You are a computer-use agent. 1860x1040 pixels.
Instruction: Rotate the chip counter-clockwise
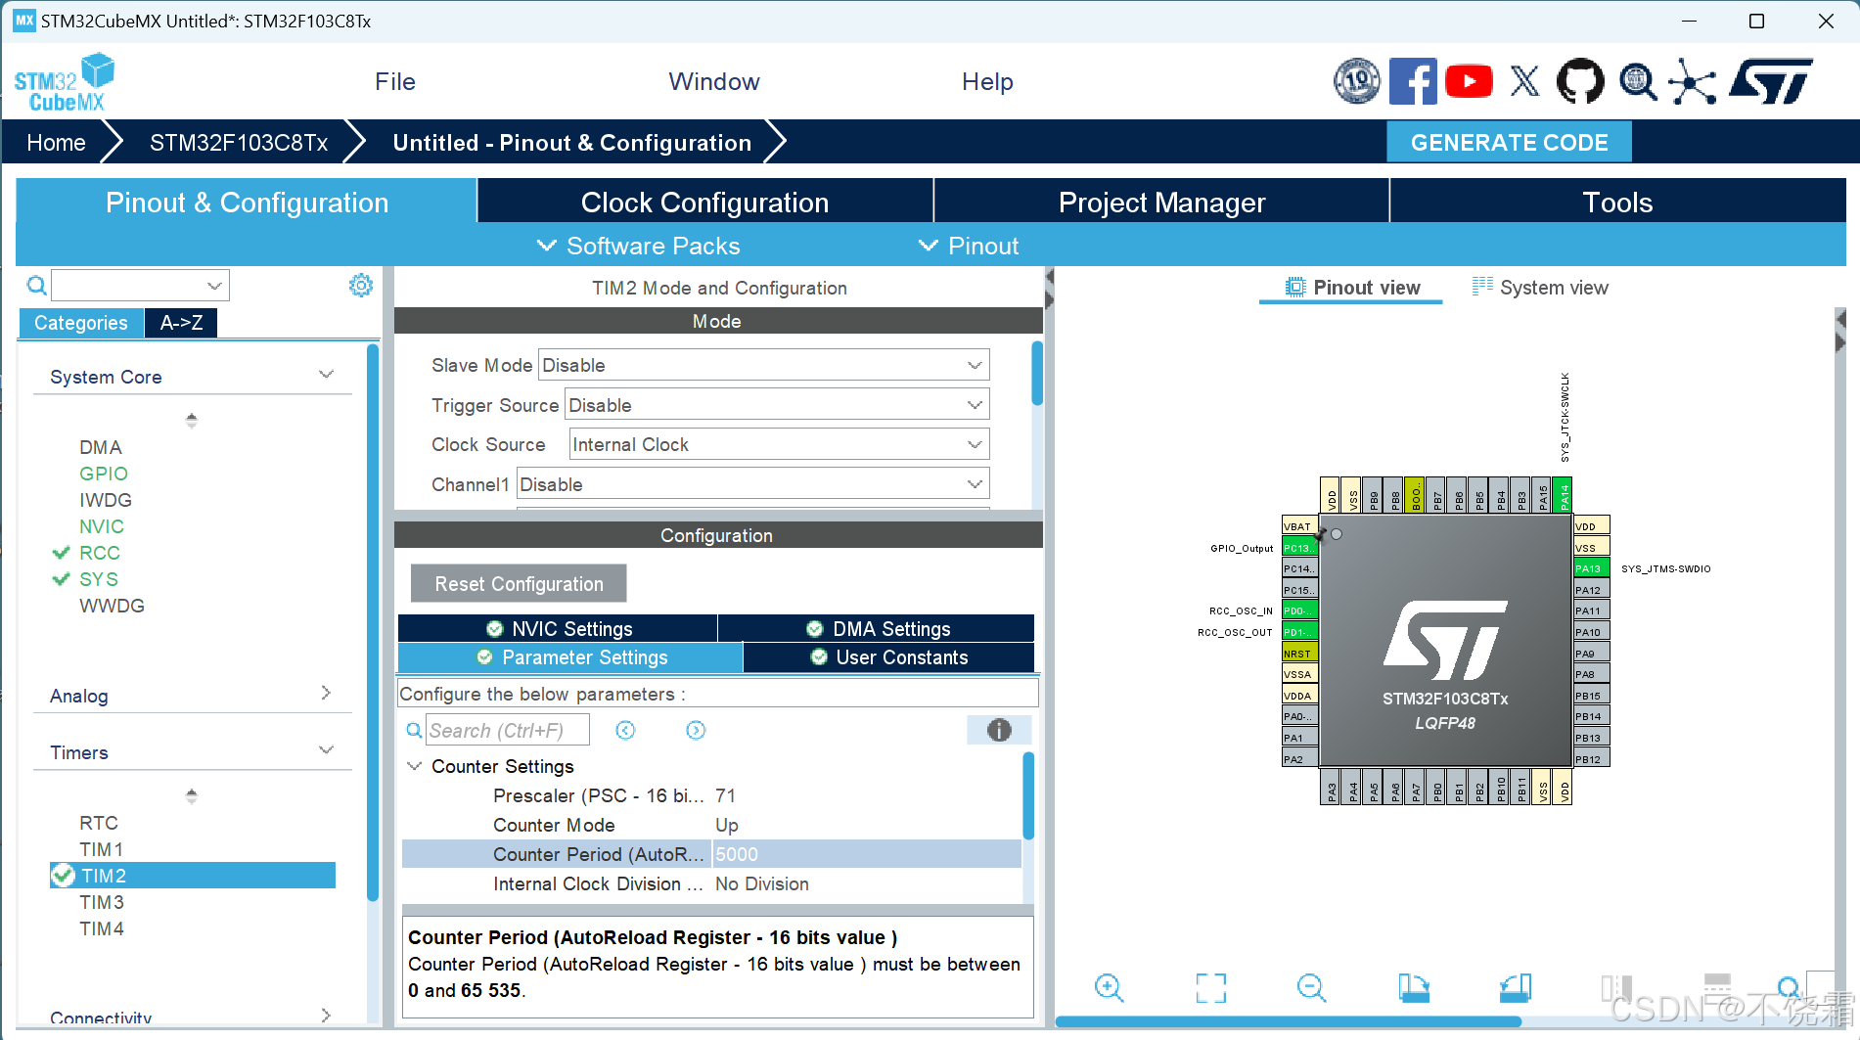[x=1515, y=988]
